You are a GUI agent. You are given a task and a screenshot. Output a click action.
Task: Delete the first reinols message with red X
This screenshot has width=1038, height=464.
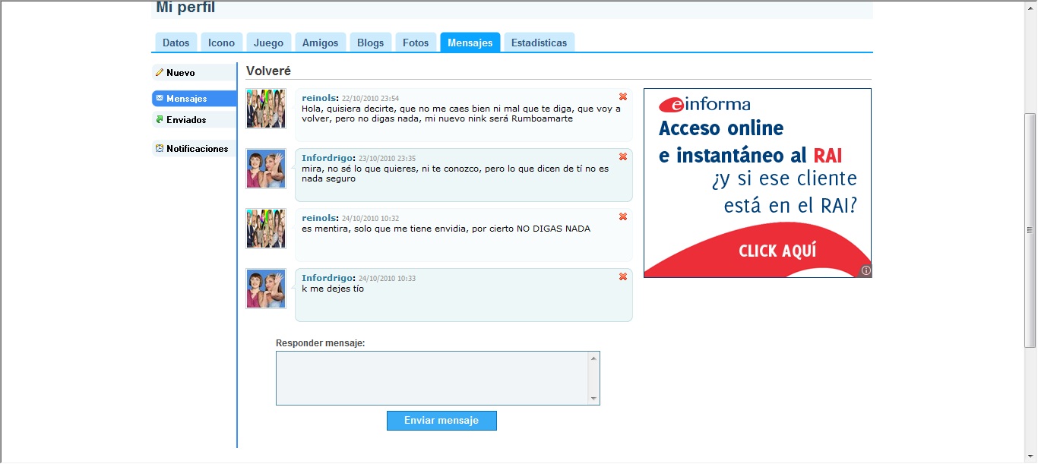(623, 96)
